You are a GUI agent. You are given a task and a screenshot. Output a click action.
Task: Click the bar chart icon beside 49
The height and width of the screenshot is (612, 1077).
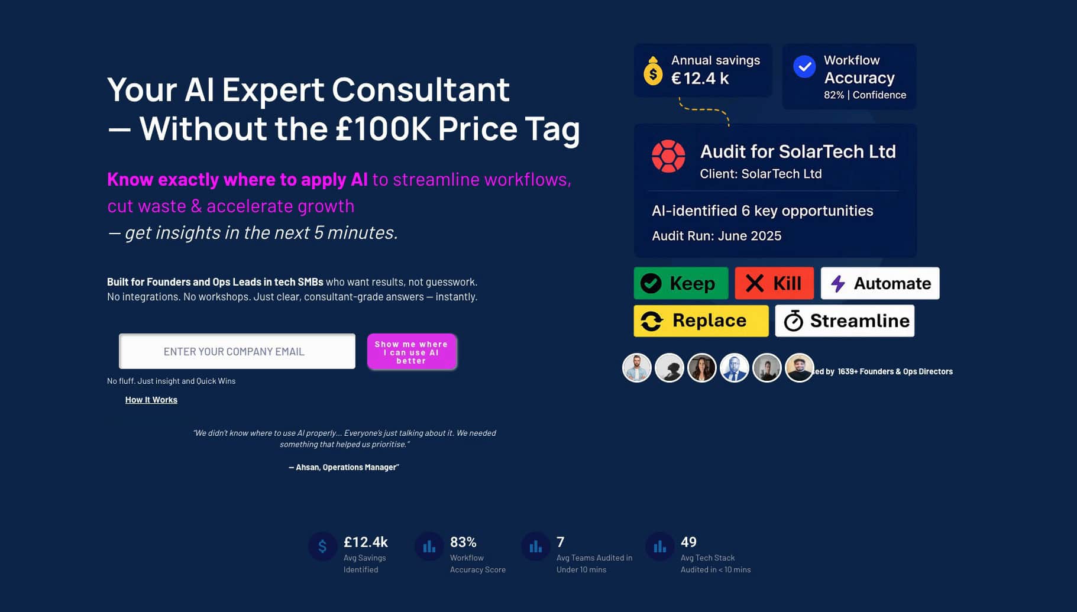pos(659,546)
